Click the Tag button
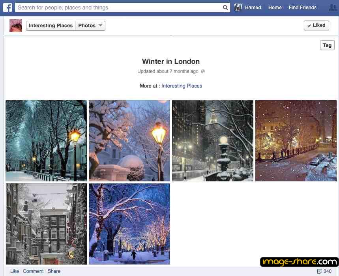Screen dimensions: 339x276 coord(327,45)
